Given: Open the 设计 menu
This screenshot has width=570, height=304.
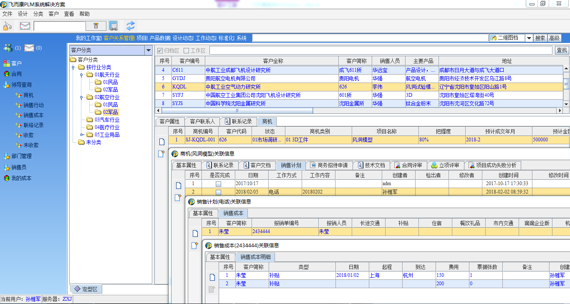Looking at the screenshot, I should [23, 14].
